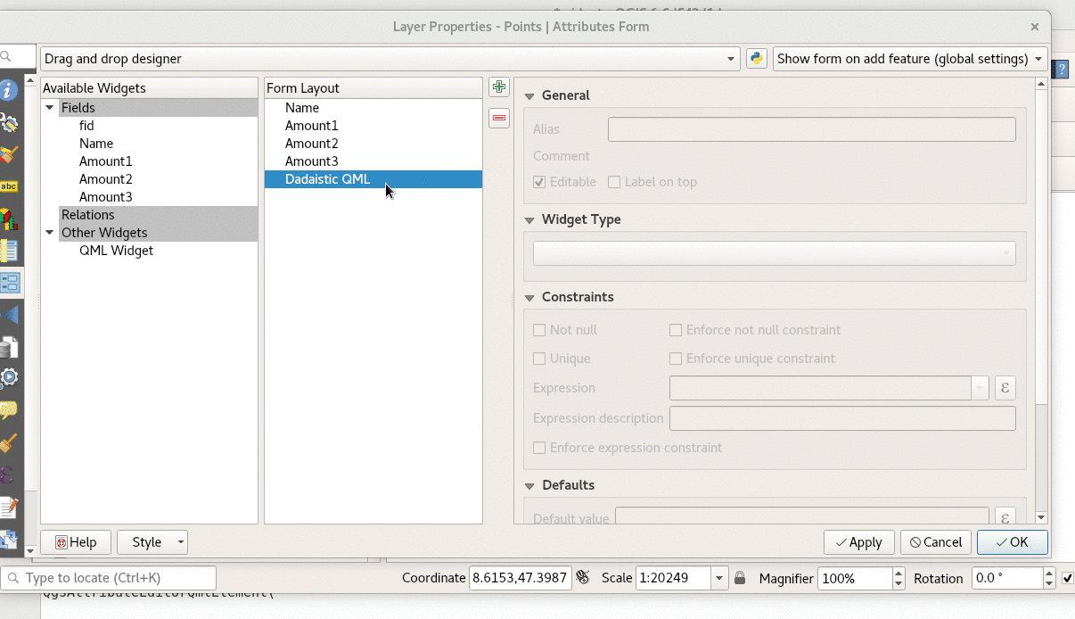Screen dimensions: 1075x619
Task: Toggle the Editable checkbox
Action: tap(539, 182)
